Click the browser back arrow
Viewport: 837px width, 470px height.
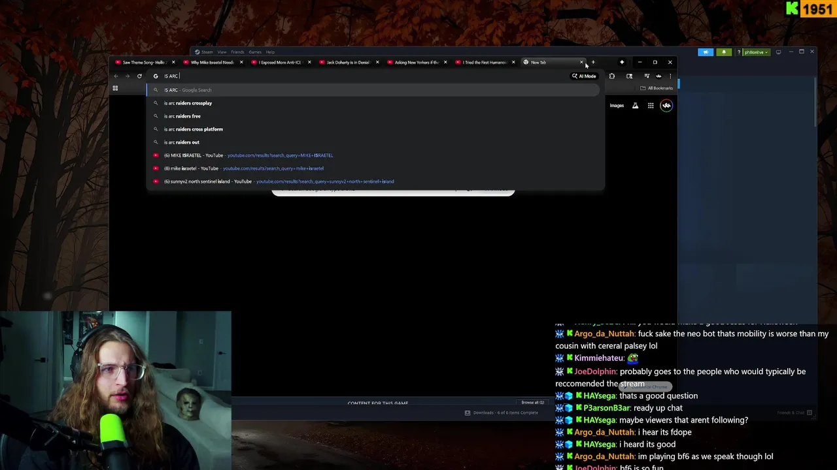pyautogui.click(x=116, y=76)
